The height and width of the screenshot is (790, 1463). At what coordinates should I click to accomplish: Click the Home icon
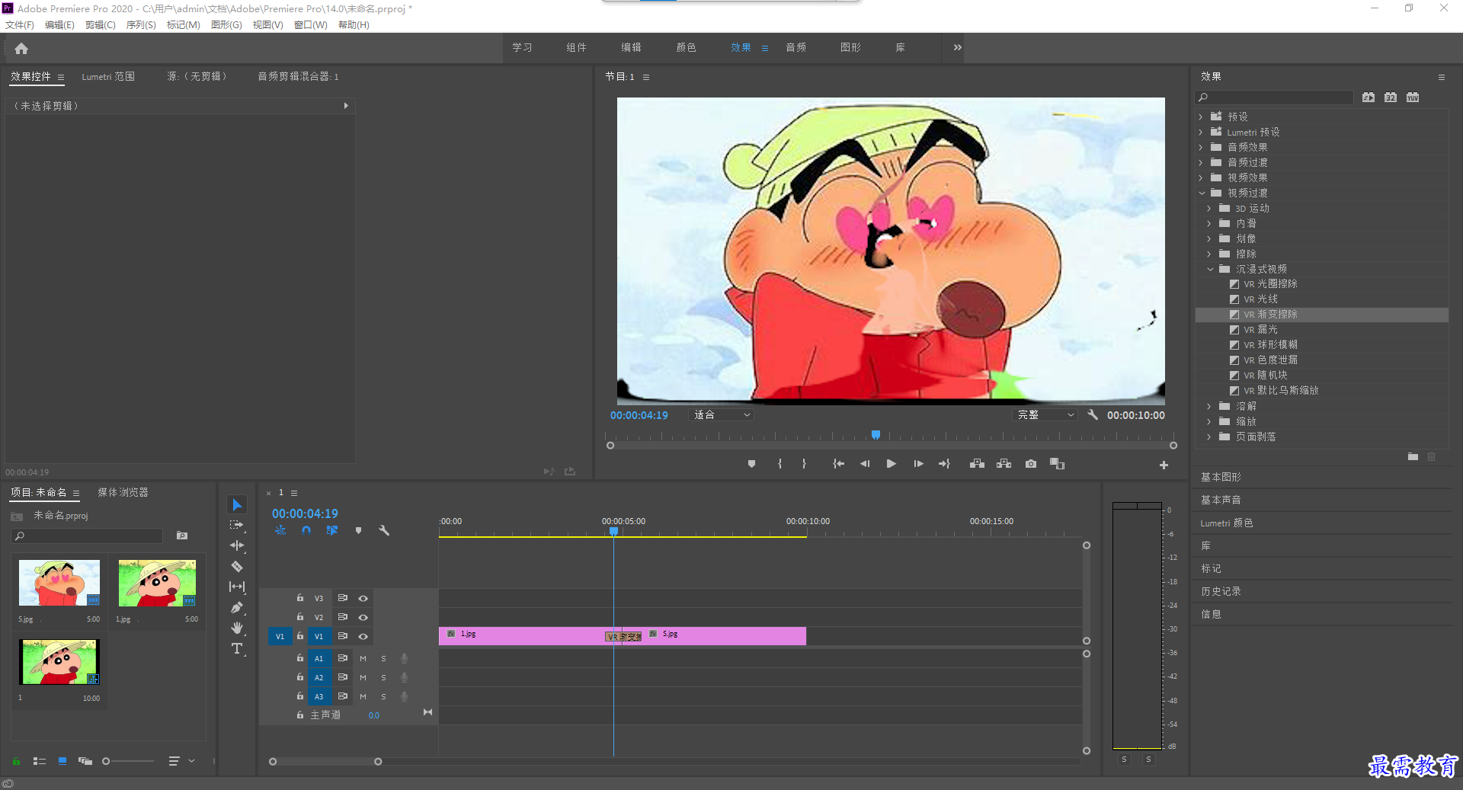[x=21, y=48]
